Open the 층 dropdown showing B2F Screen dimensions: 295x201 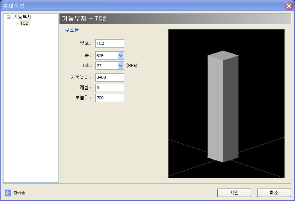click(x=110, y=55)
